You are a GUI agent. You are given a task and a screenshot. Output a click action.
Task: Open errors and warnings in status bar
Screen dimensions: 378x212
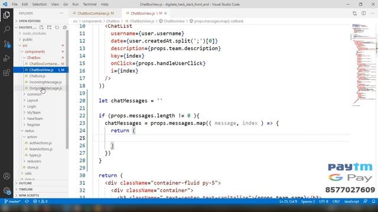pyautogui.click(x=40, y=201)
